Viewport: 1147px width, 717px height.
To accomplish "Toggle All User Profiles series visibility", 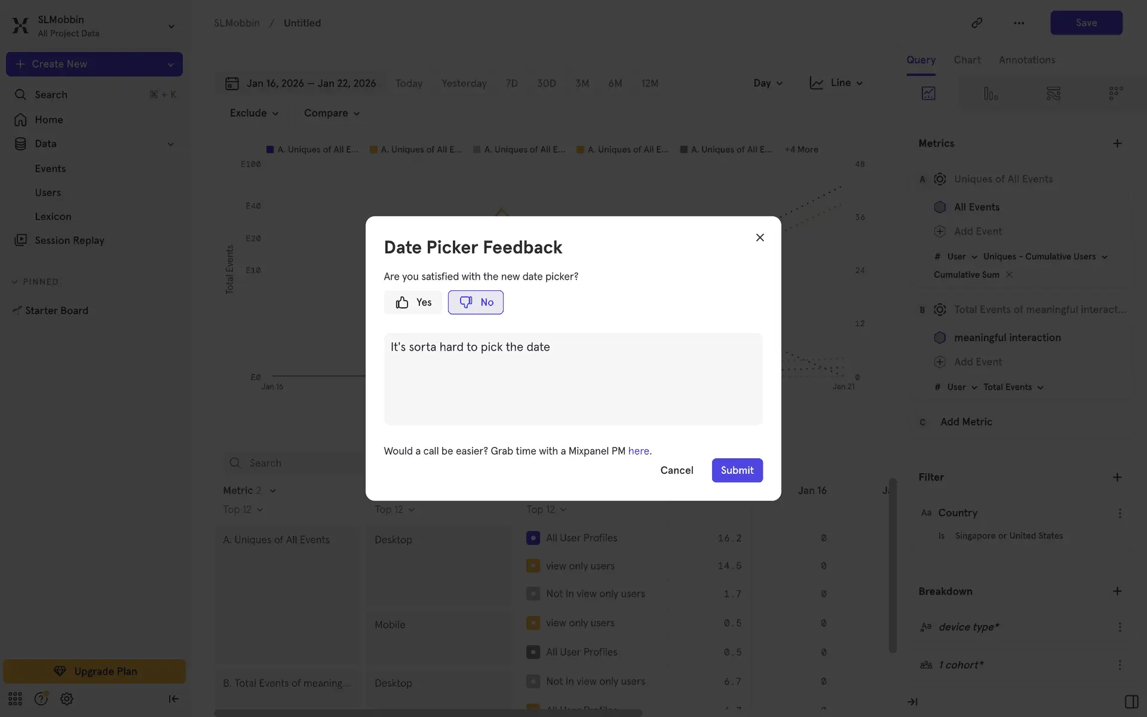I will [x=533, y=538].
